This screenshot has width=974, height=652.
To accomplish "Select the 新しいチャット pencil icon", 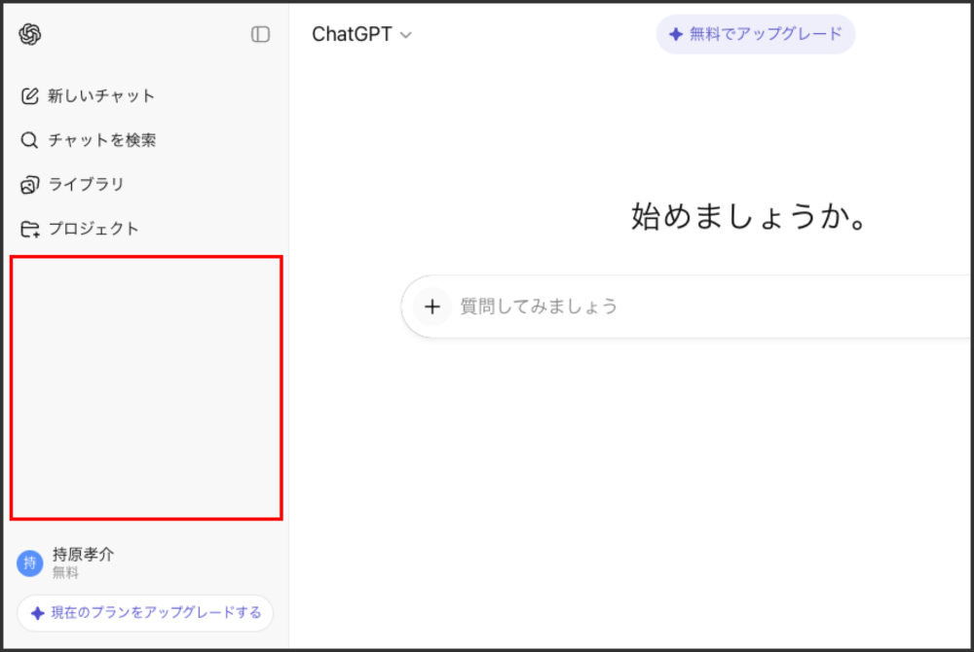I will (29, 94).
